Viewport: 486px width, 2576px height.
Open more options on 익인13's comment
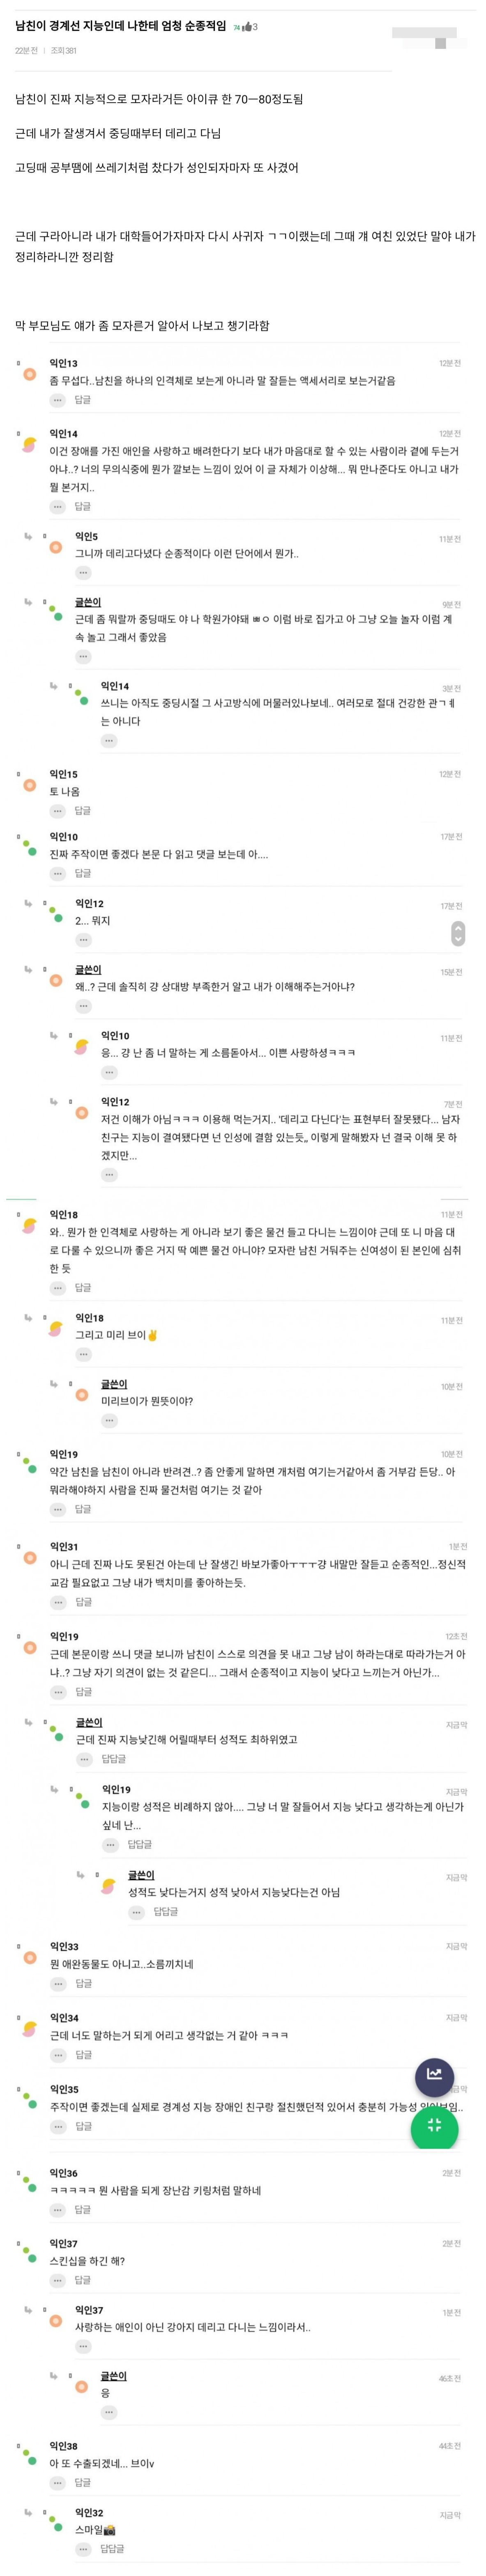click(x=58, y=400)
